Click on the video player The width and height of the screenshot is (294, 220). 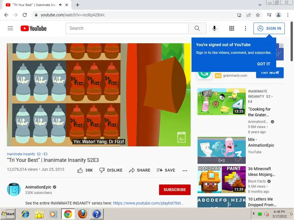(x=99, y=95)
